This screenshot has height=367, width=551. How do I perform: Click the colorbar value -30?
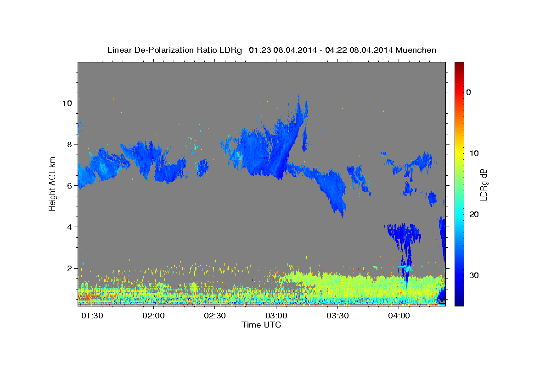coord(473,275)
